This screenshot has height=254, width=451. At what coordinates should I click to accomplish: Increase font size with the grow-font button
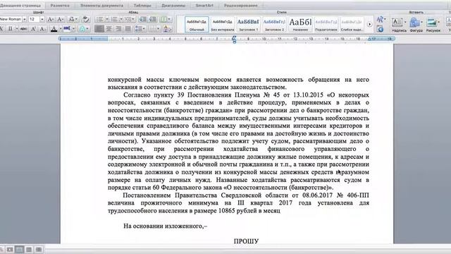50,19
